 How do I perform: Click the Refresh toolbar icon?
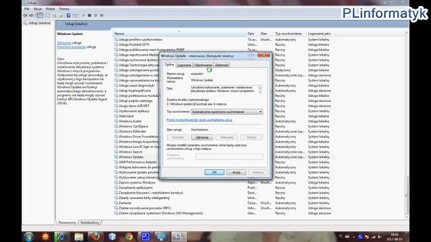coord(54,15)
